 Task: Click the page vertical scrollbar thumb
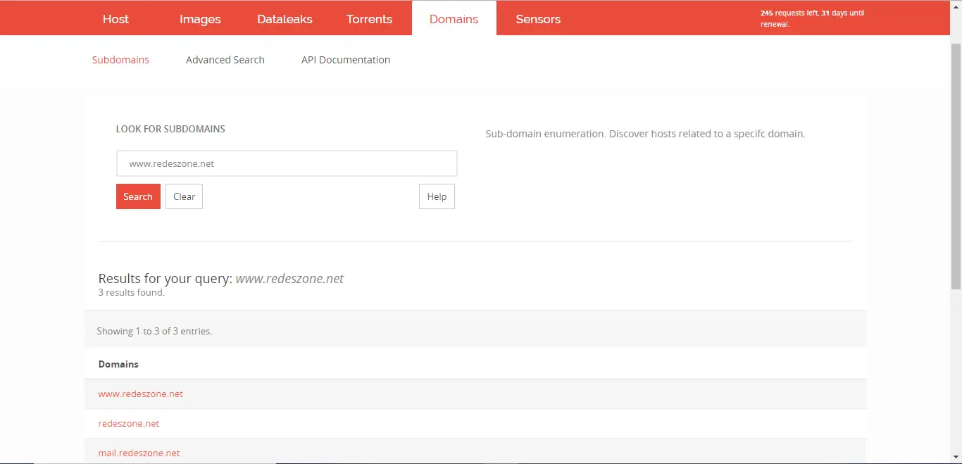(956, 165)
